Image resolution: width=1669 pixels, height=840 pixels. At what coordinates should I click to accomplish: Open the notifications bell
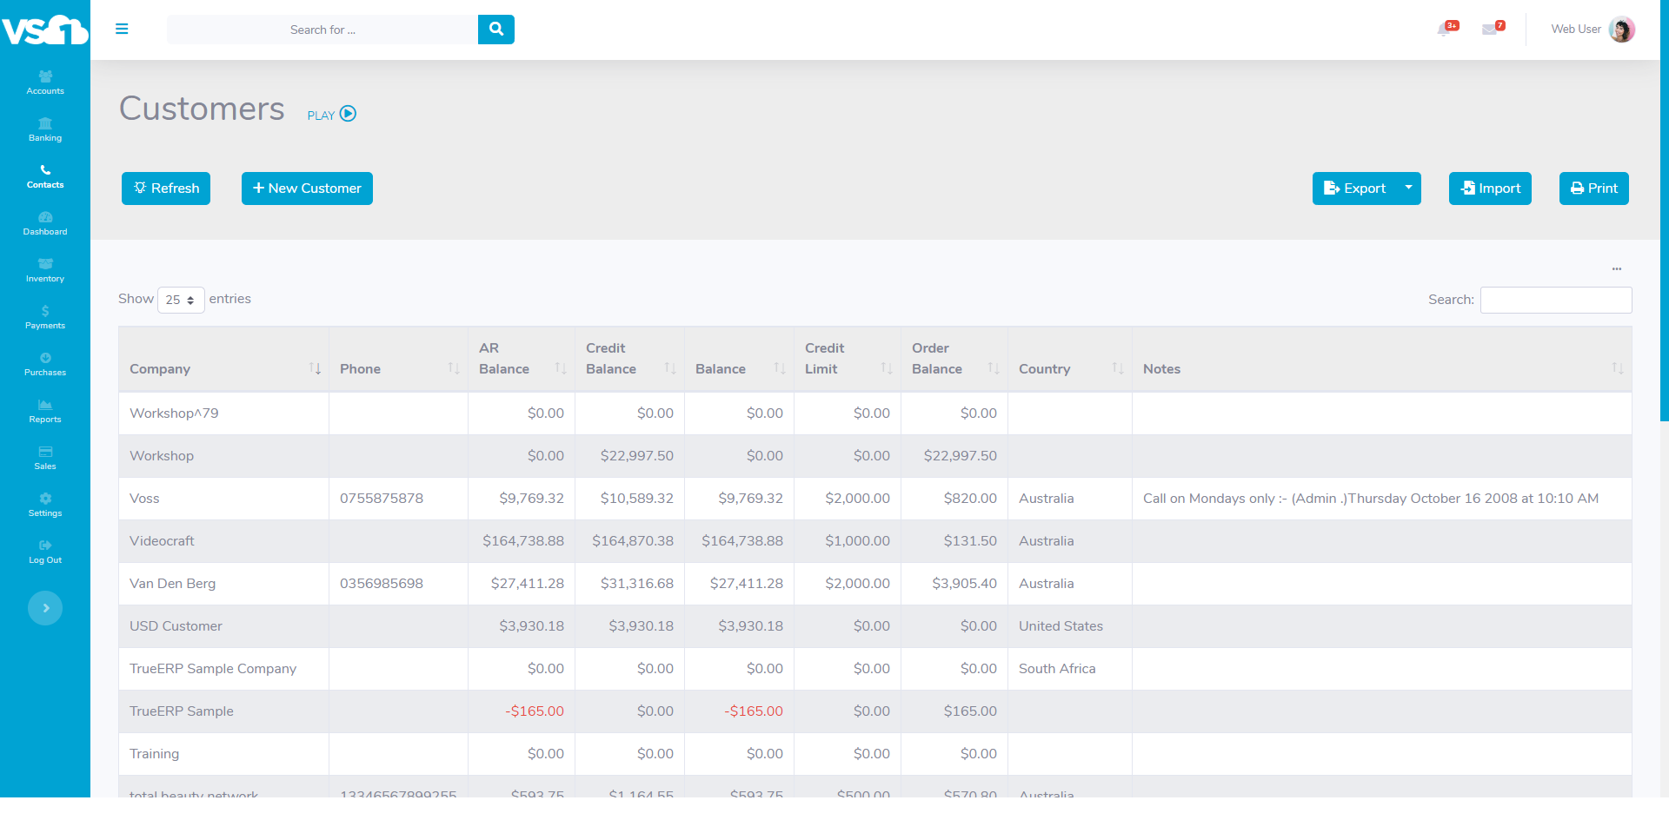(1445, 29)
